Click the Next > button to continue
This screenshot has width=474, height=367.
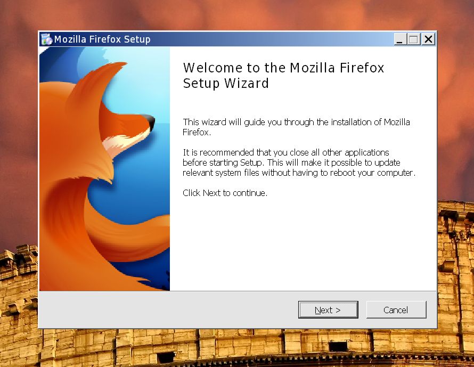coord(328,309)
